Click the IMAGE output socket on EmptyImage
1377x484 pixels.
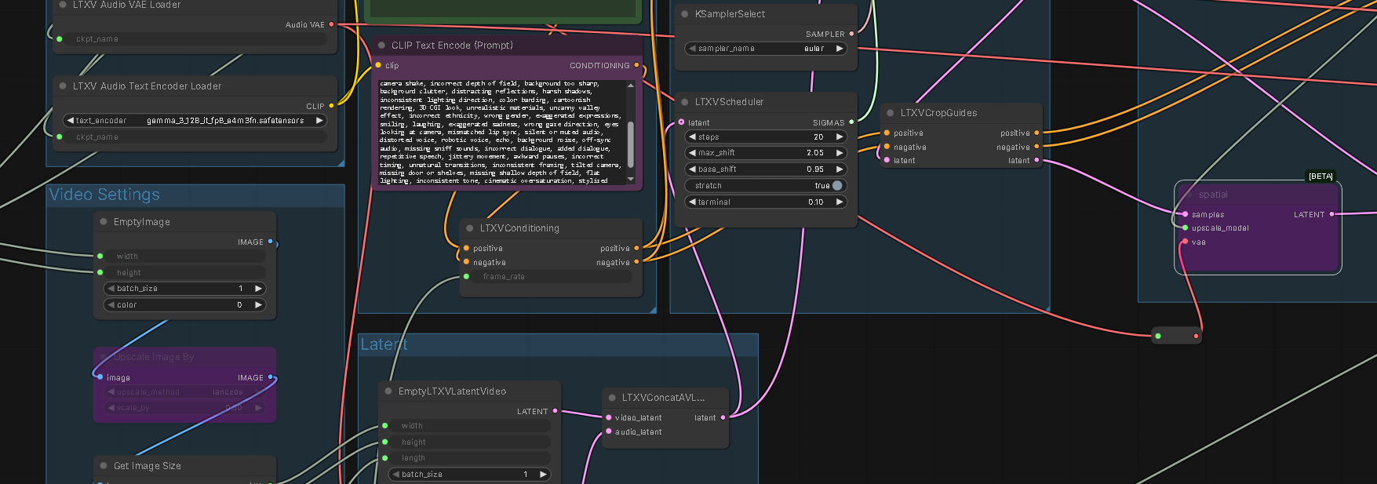click(271, 242)
